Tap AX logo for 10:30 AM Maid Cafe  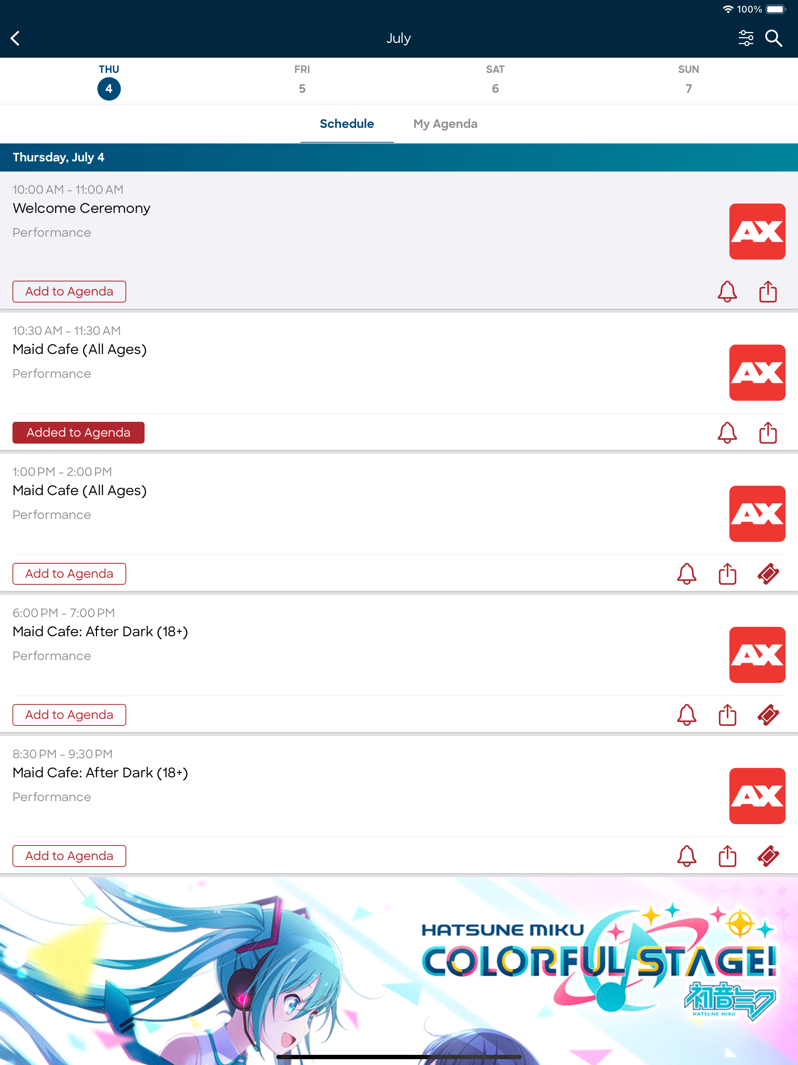pyautogui.click(x=757, y=373)
